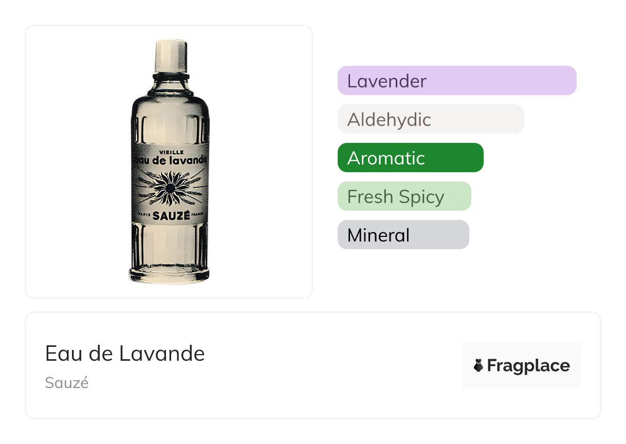Click the "Eau de lavande" text on bottle label

click(x=170, y=160)
